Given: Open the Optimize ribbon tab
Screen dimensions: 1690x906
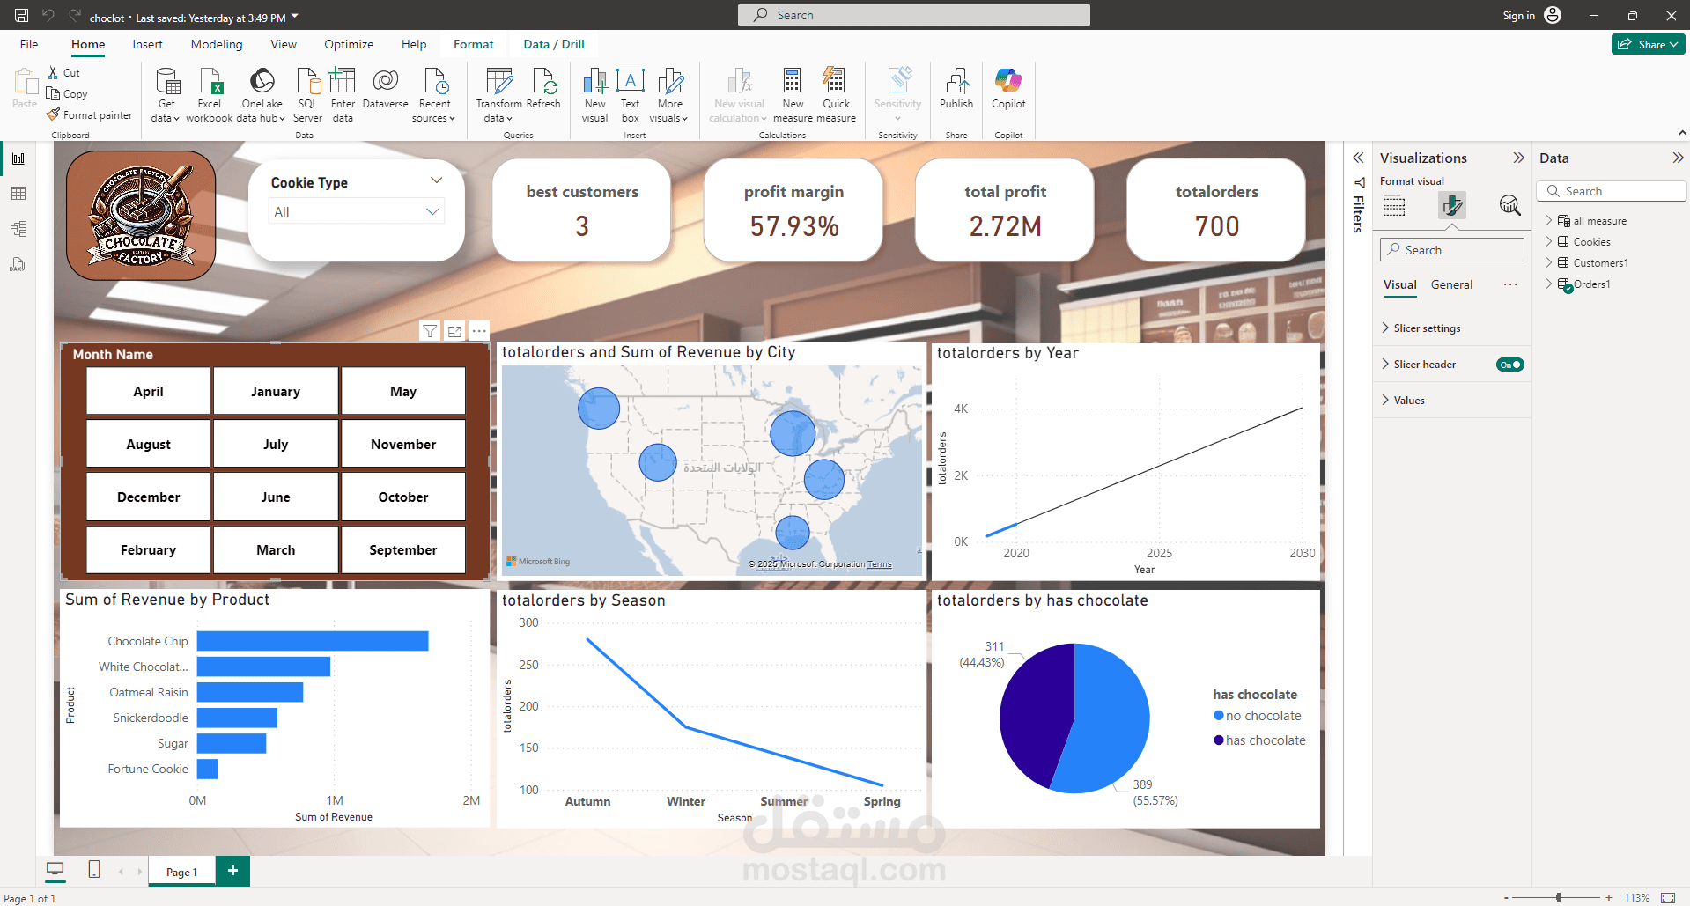Looking at the screenshot, I should click(x=349, y=44).
